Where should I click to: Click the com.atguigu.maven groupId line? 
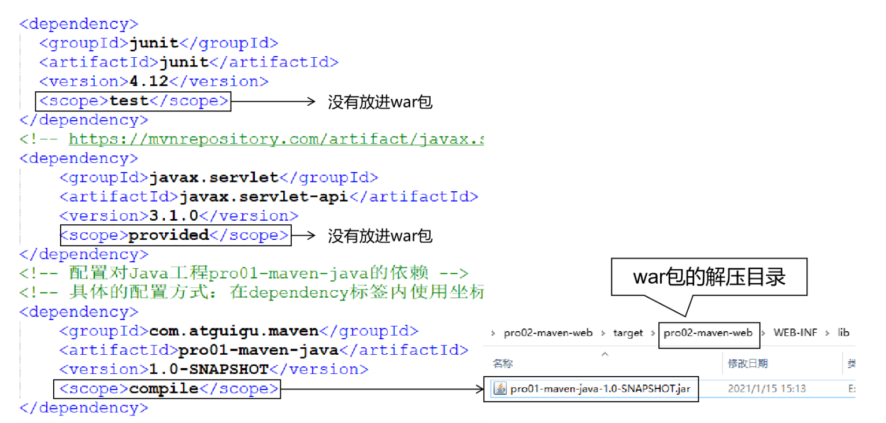239,331
